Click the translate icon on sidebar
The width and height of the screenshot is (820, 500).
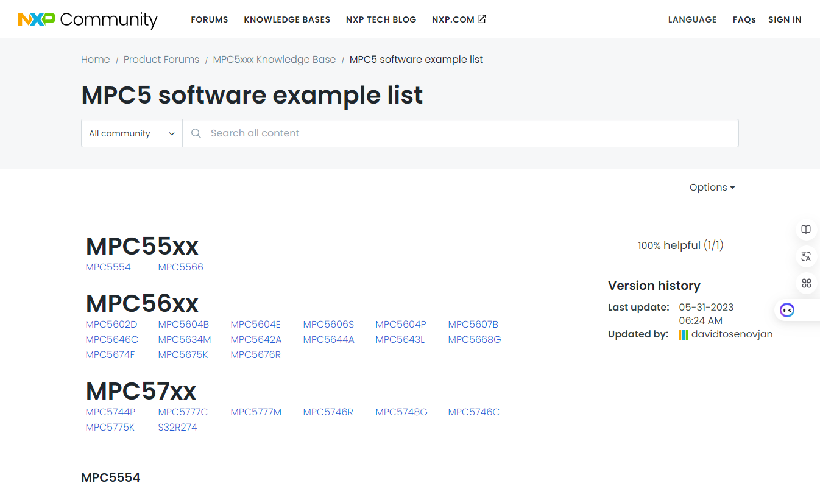click(x=806, y=256)
